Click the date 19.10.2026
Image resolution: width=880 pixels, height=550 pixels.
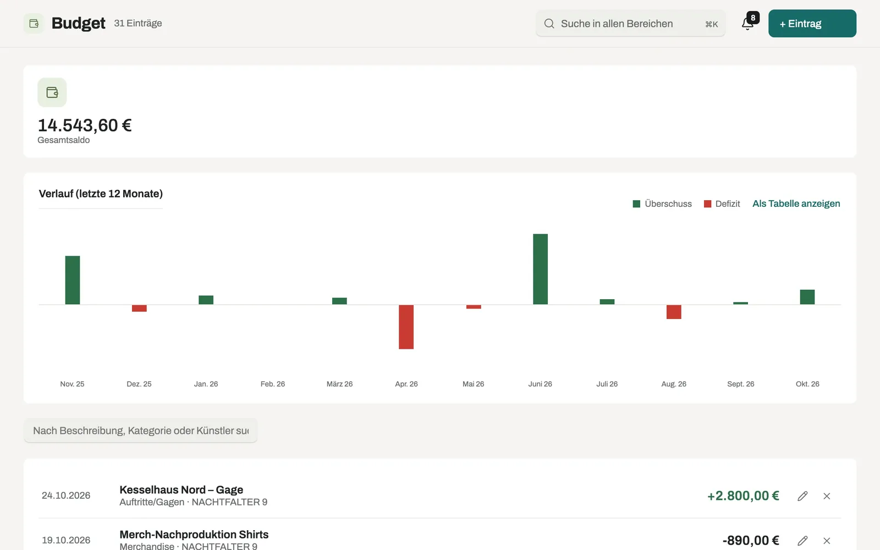(66, 540)
